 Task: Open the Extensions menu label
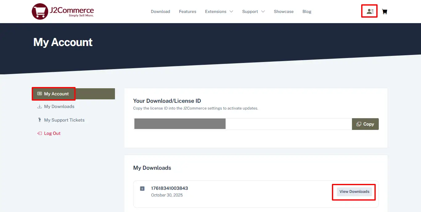pos(215,11)
